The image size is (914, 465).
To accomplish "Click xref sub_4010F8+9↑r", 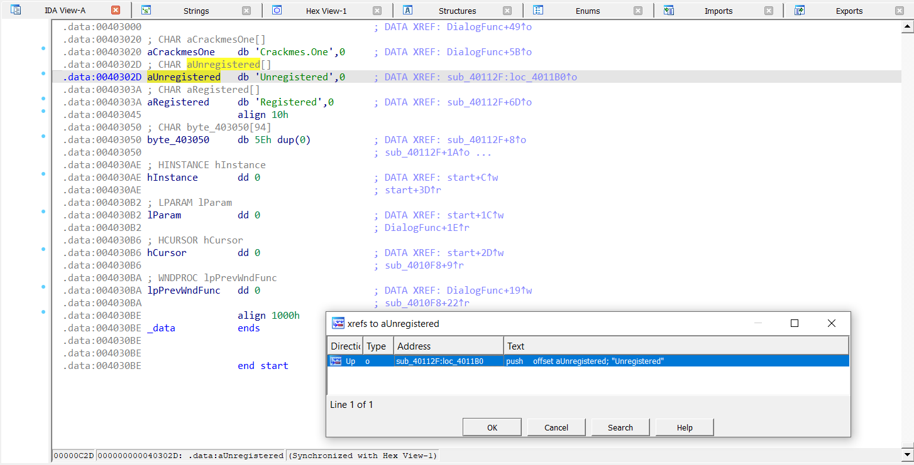I will click(x=424, y=265).
